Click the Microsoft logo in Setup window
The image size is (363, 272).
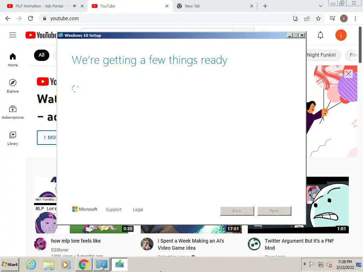tap(85, 209)
